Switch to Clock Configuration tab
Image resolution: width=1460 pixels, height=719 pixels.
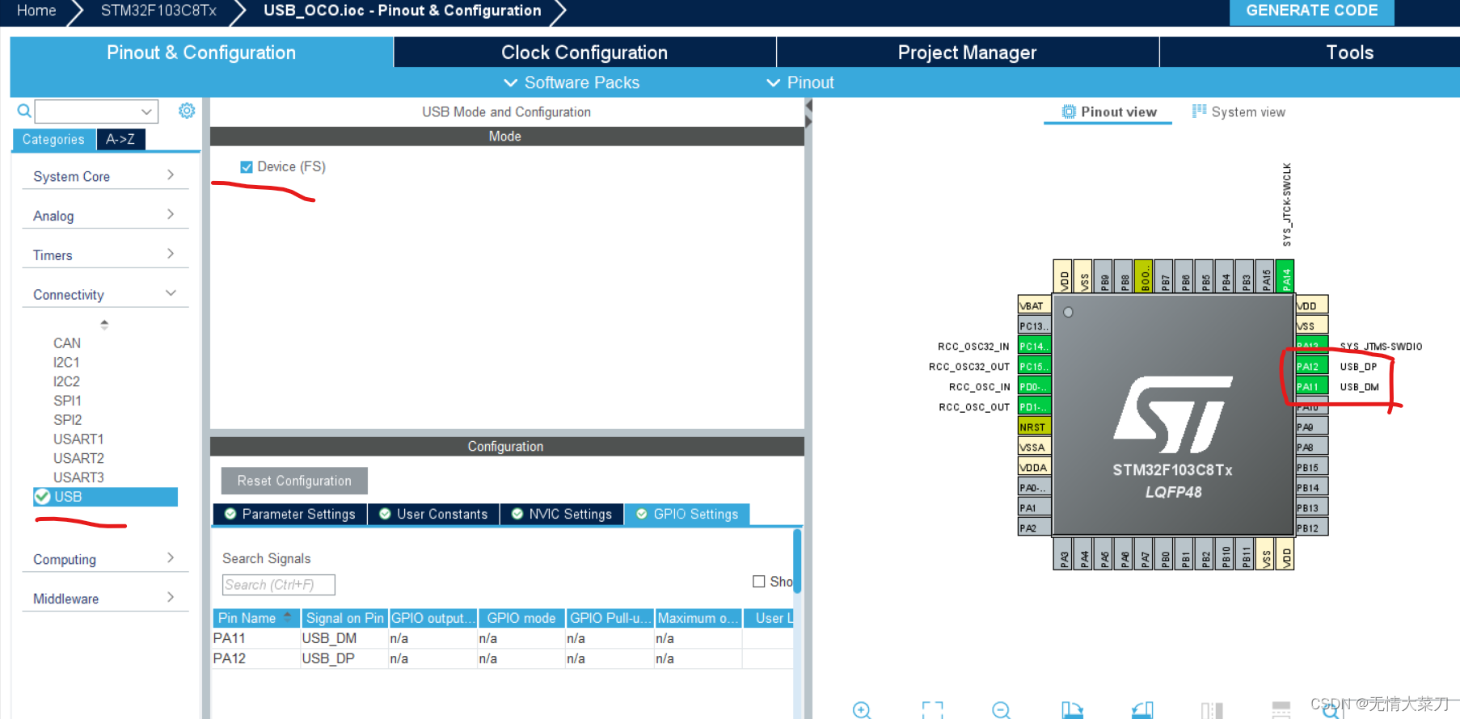tap(584, 53)
